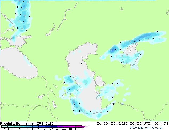The image size is (169, 130).
Task: Click the legend scale label '0.5'
Action: [x=9, y=129]
